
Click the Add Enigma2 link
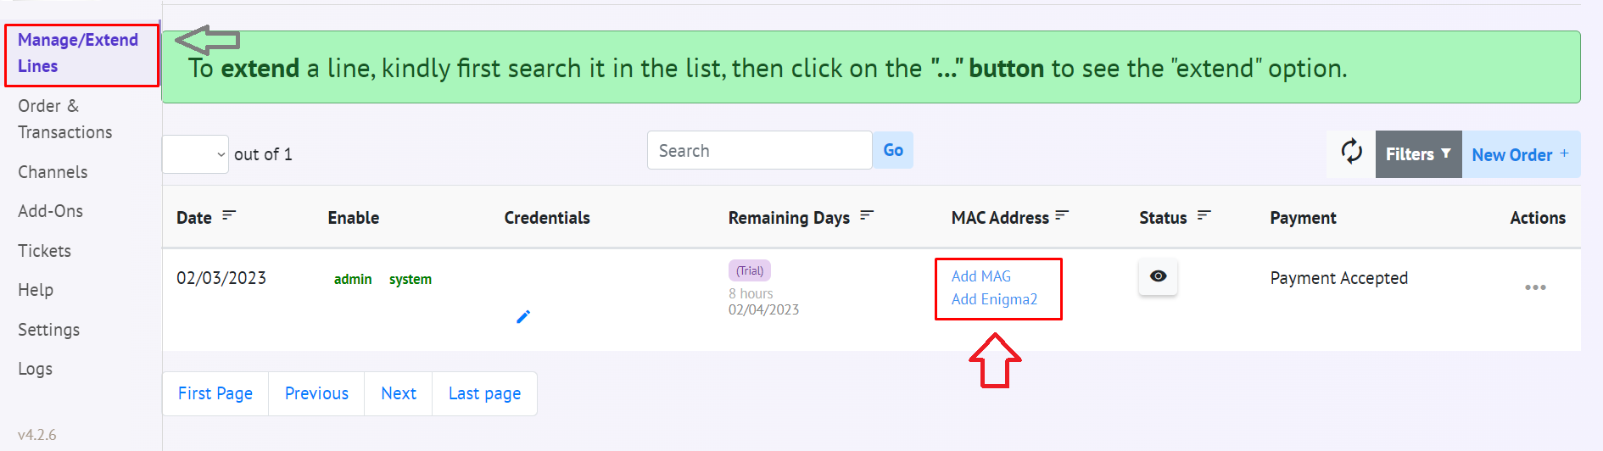coord(994,299)
